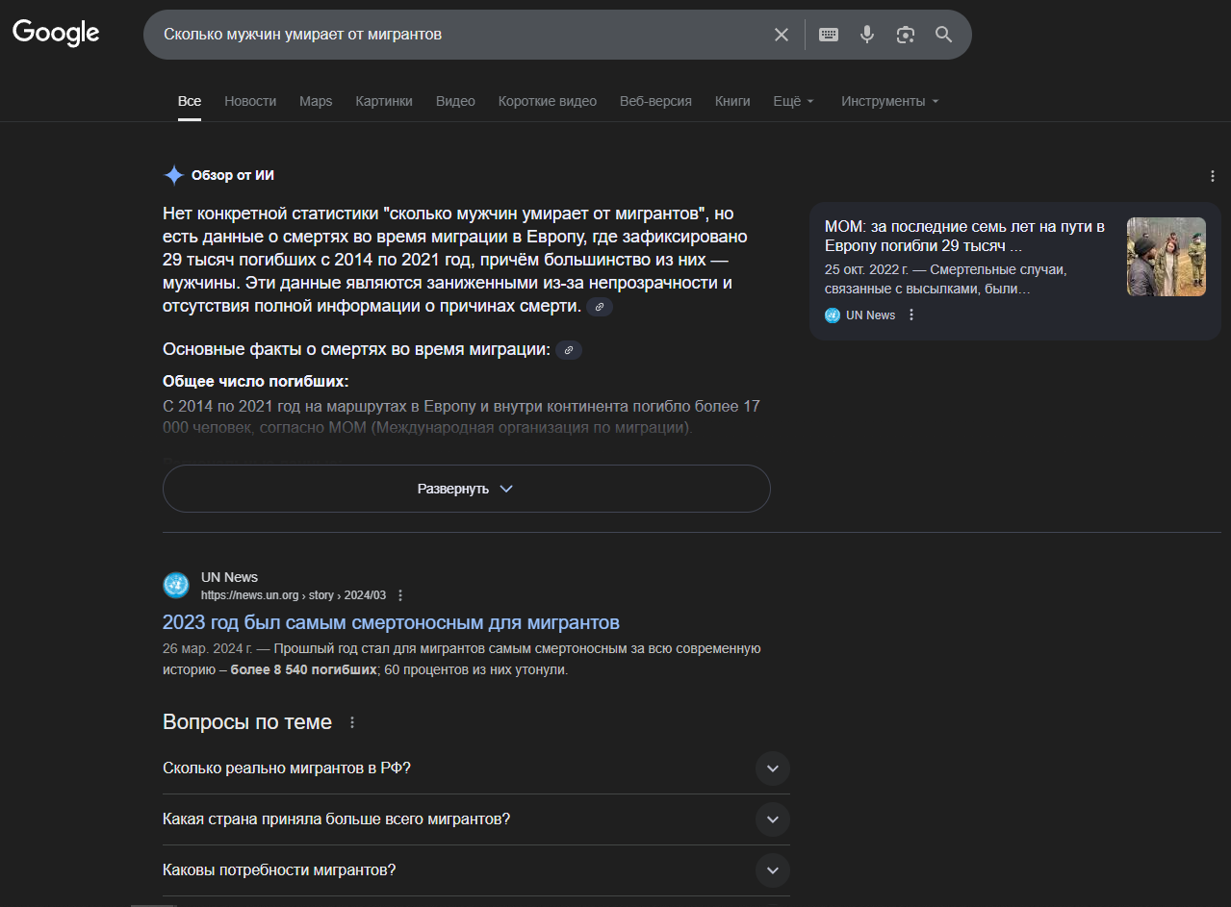This screenshot has height=907, width=1231.
Task: Click into the search query input field
Action: pos(462,35)
